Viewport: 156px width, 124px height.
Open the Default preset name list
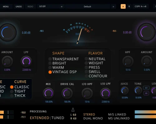point(87,7)
